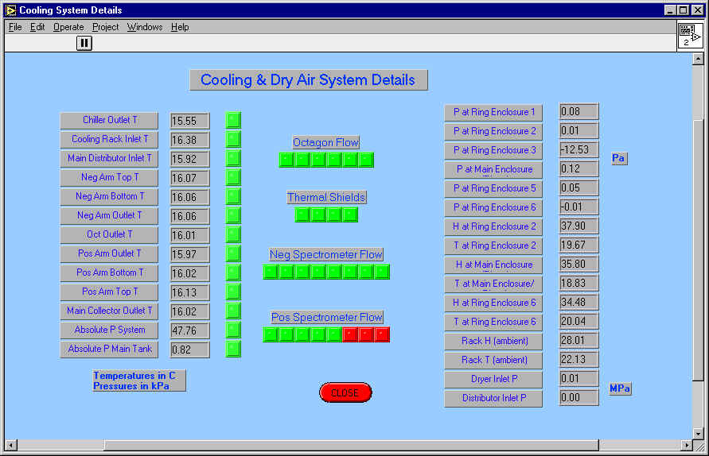Click the T at Ring Enclosure 6 value 20.04
Screen dimensions: 709x456
(x=579, y=321)
